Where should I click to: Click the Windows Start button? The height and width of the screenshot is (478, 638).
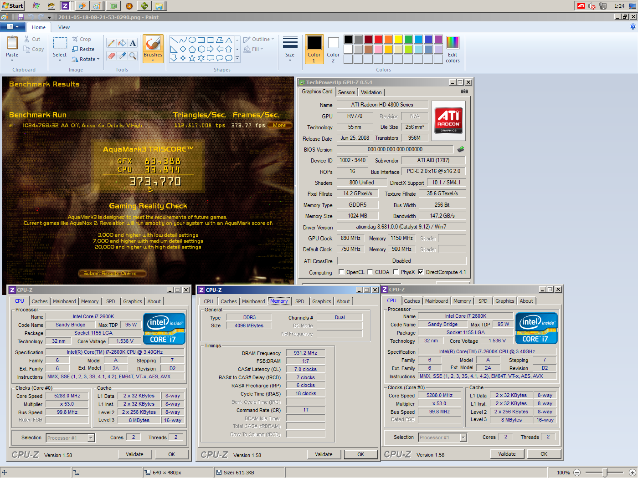[12, 6]
